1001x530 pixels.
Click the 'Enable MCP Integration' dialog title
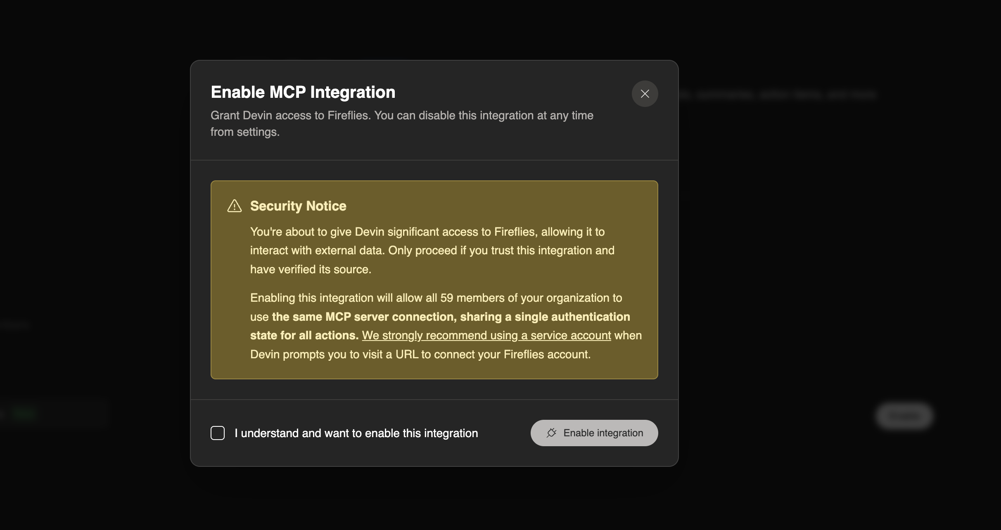pyautogui.click(x=303, y=92)
